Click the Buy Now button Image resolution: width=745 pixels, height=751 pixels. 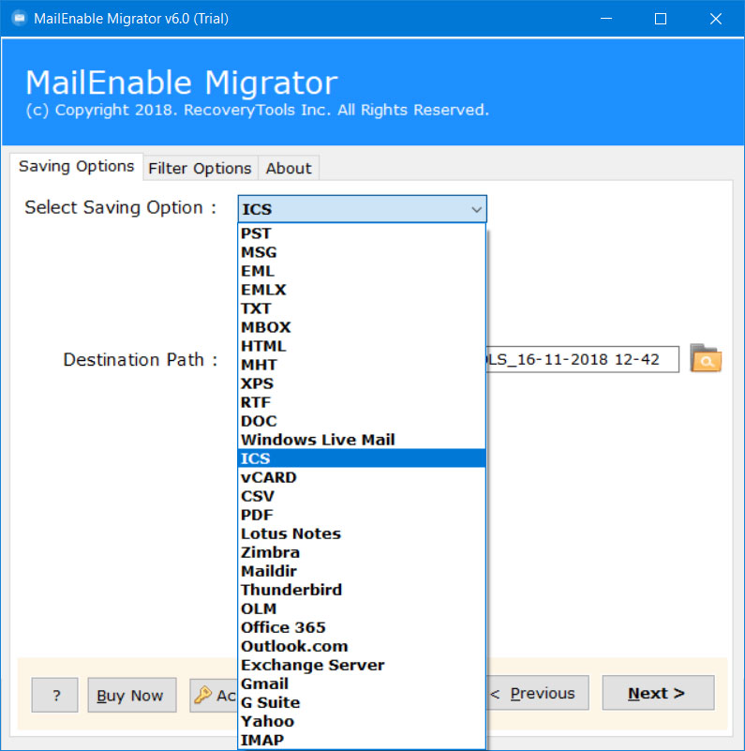(x=132, y=695)
